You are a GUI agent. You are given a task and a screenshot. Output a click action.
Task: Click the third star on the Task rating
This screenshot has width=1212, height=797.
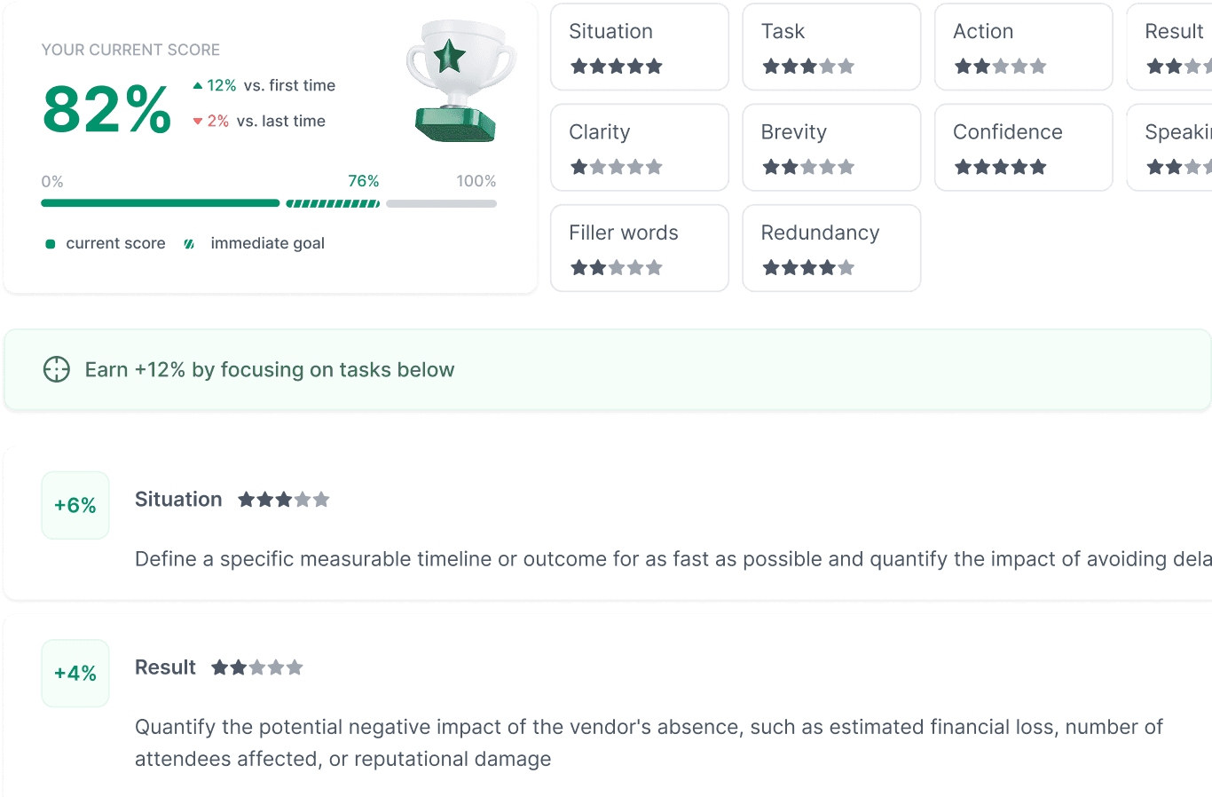[x=807, y=66]
